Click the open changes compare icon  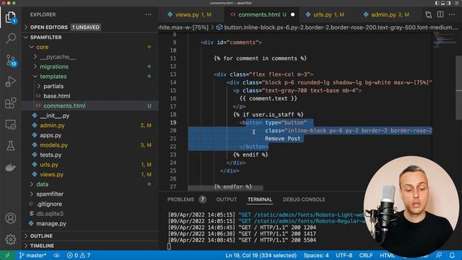(x=428, y=14)
